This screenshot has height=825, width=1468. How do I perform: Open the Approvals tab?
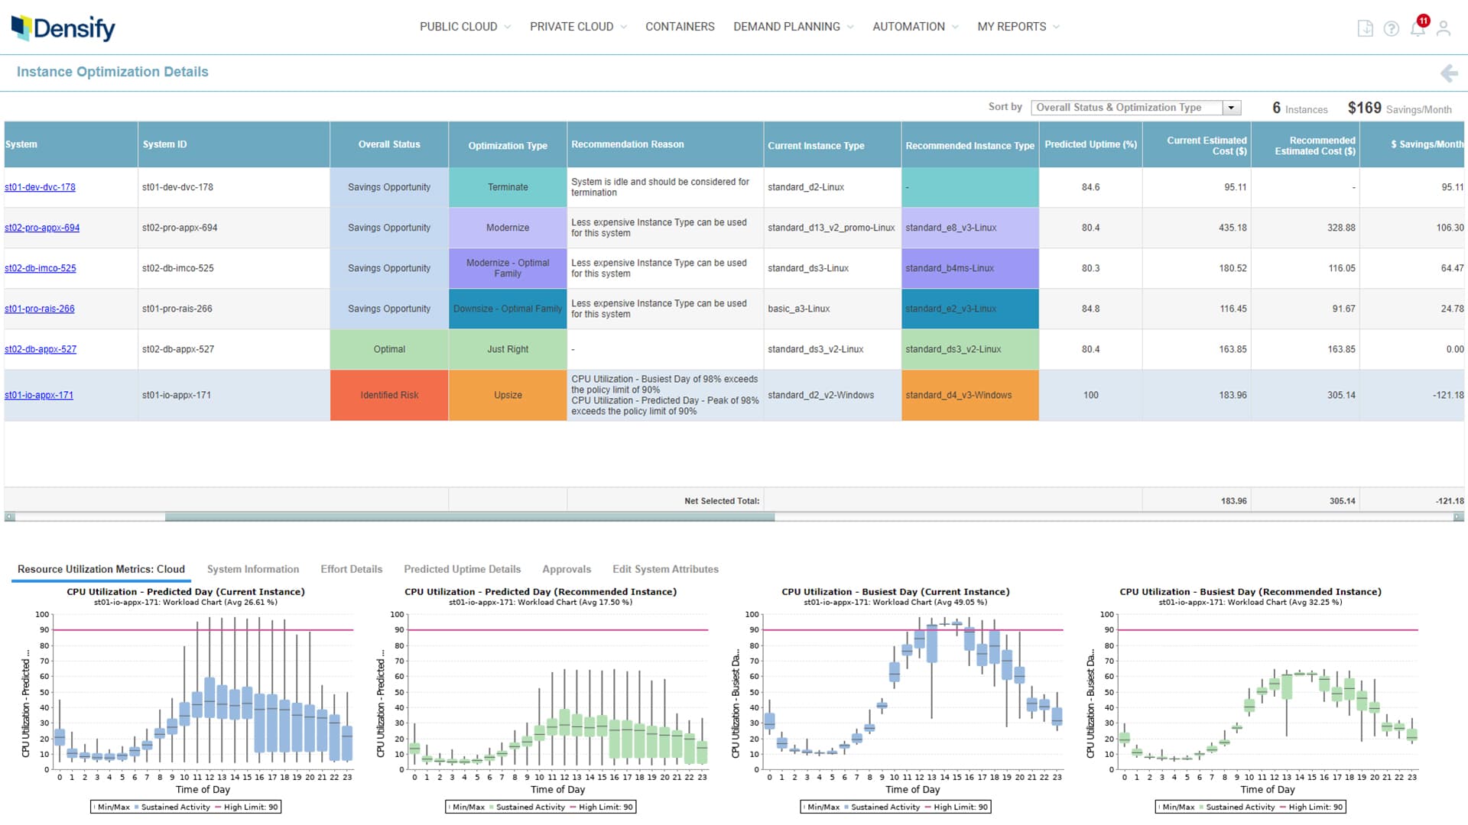pos(567,569)
